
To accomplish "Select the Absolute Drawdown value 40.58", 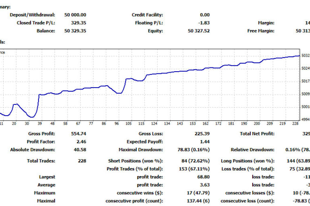I will point(80,150).
